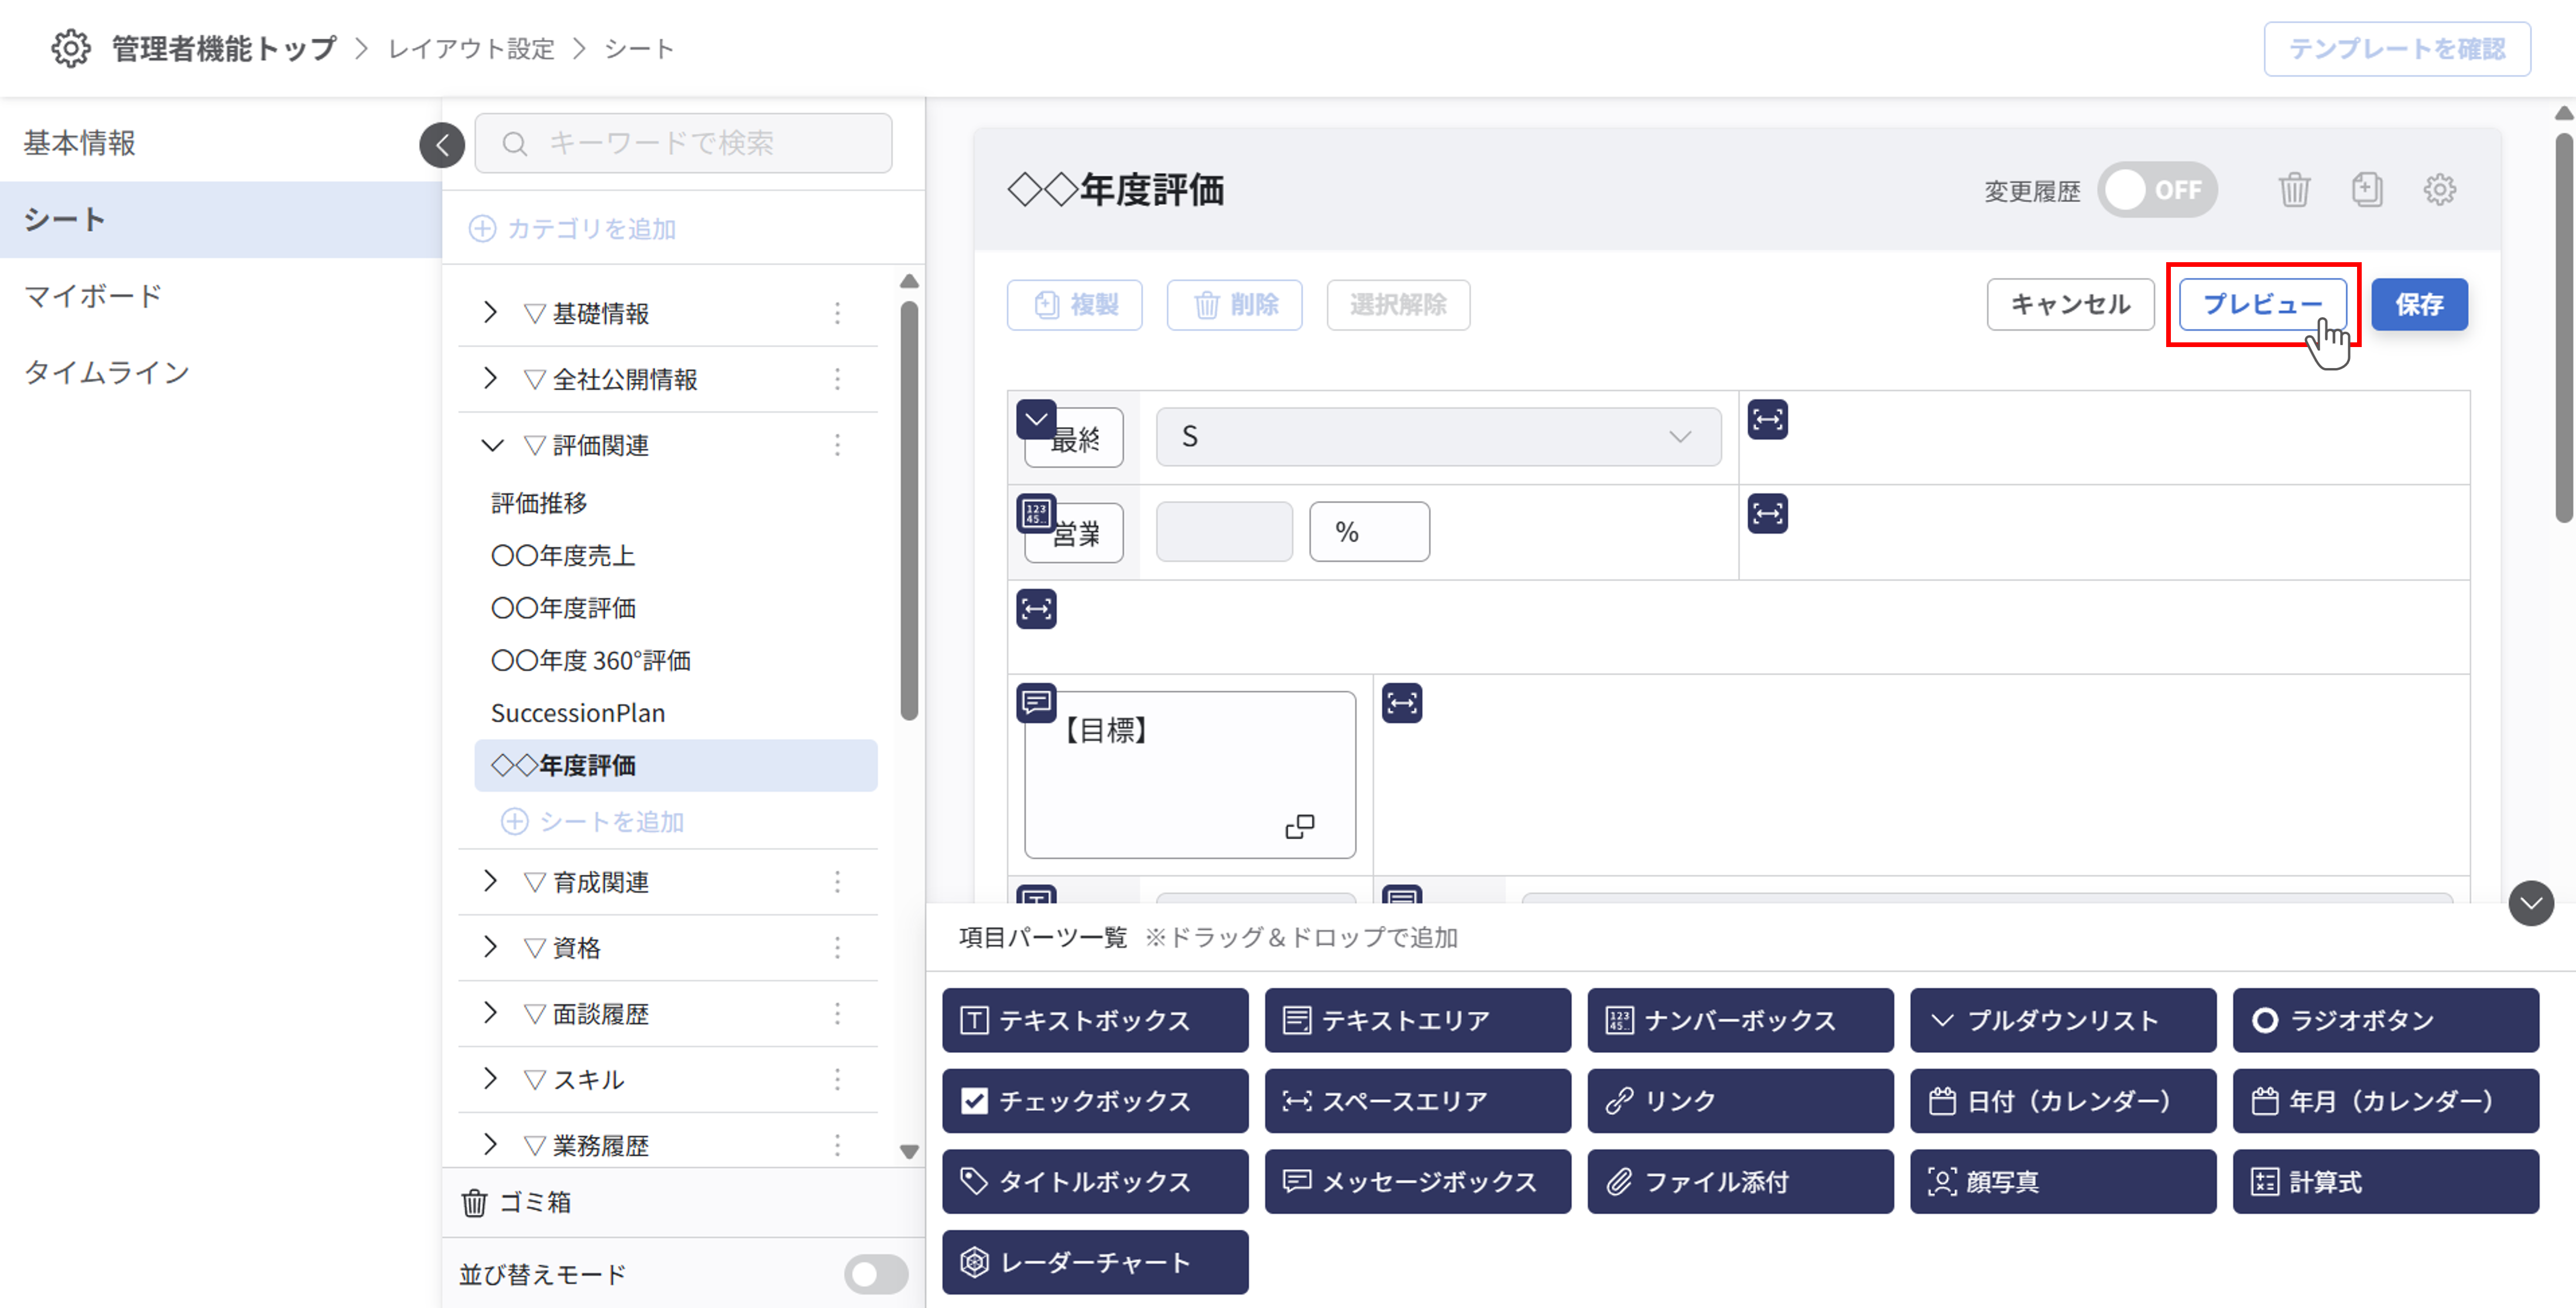Click カテゴリを追加 link
2576x1308 pixels.
tap(573, 228)
